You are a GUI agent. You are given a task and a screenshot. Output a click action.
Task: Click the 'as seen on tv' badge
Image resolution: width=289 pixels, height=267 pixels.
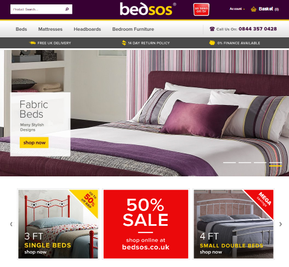(201, 9)
